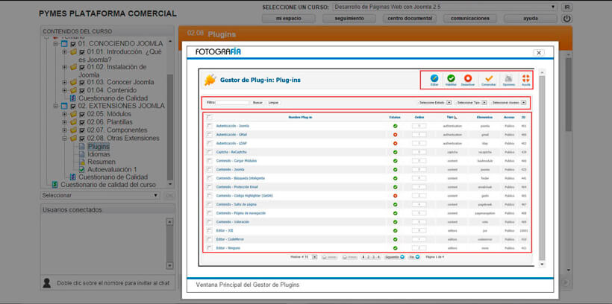The image size is (612, 304).
Task: Open the Seleccionar Tipo dropdown
Action: click(471, 103)
